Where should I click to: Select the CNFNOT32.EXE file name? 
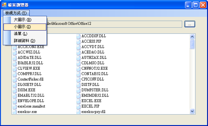[95, 69]
